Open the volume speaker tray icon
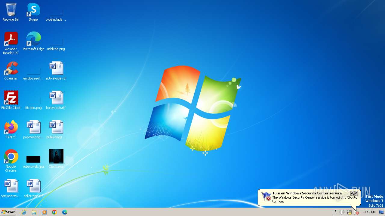The height and width of the screenshot is (216, 385). [x=342, y=212]
